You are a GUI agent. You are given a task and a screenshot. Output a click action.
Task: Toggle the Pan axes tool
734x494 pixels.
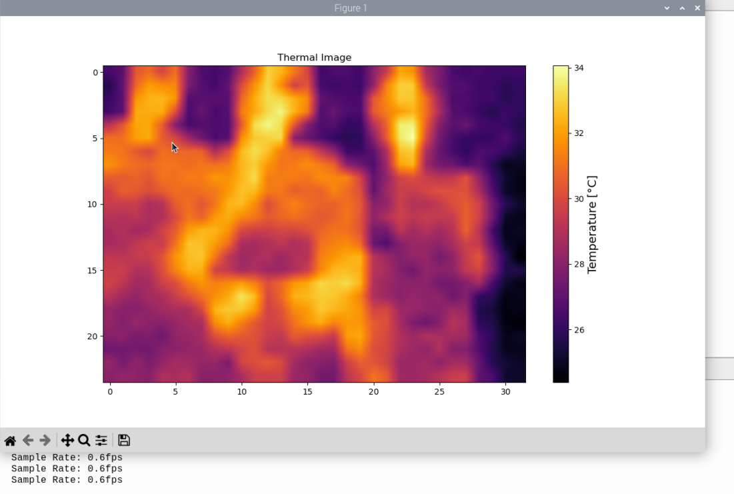(67, 441)
